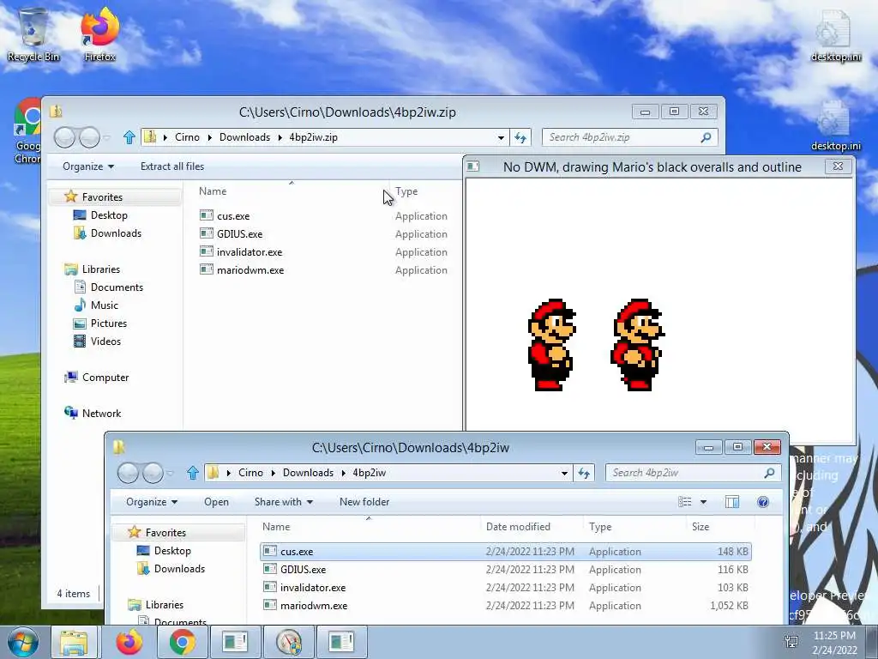
Task: Open the Organize dropdown in the 4bp2iw folder window
Action: [152, 501]
